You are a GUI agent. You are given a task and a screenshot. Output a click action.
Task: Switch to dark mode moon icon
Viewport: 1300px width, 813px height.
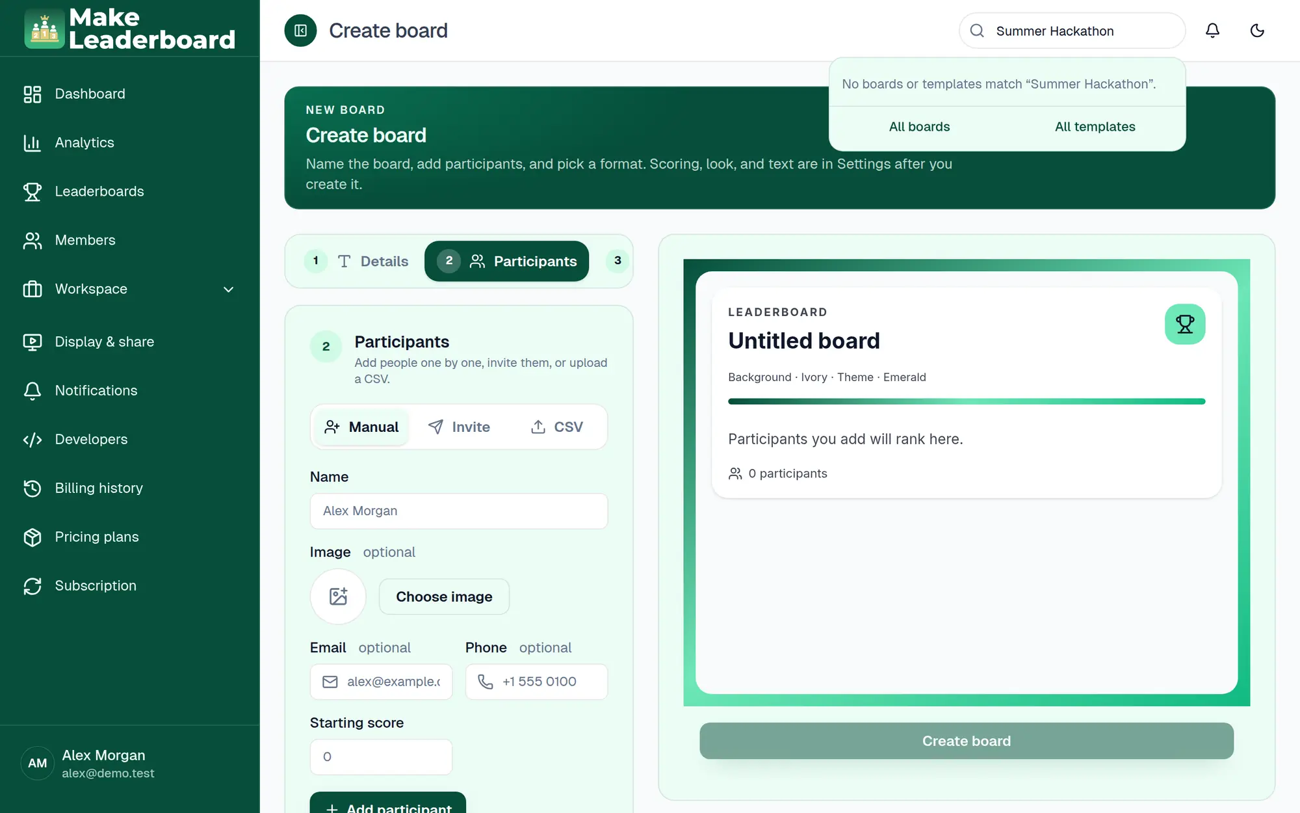pyautogui.click(x=1257, y=31)
